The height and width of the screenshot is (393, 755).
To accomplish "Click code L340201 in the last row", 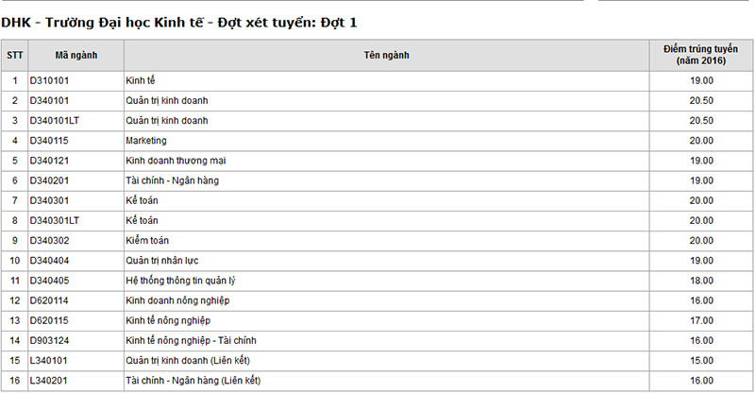I will click(49, 380).
